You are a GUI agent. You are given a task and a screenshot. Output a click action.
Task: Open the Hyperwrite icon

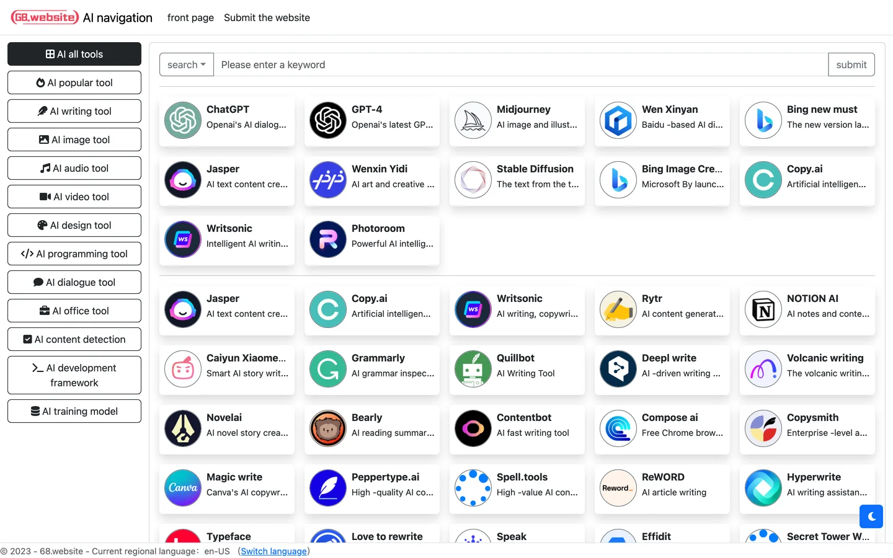point(763,488)
